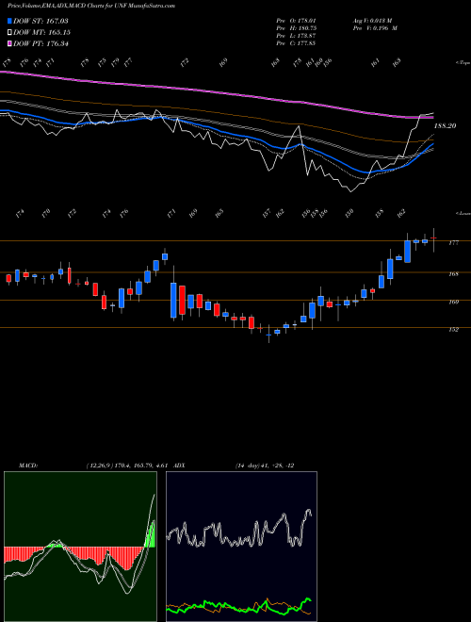Click the blue DOW ST legend swatch
Image resolution: width=471 pixels, height=622 pixels.
(9, 21)
